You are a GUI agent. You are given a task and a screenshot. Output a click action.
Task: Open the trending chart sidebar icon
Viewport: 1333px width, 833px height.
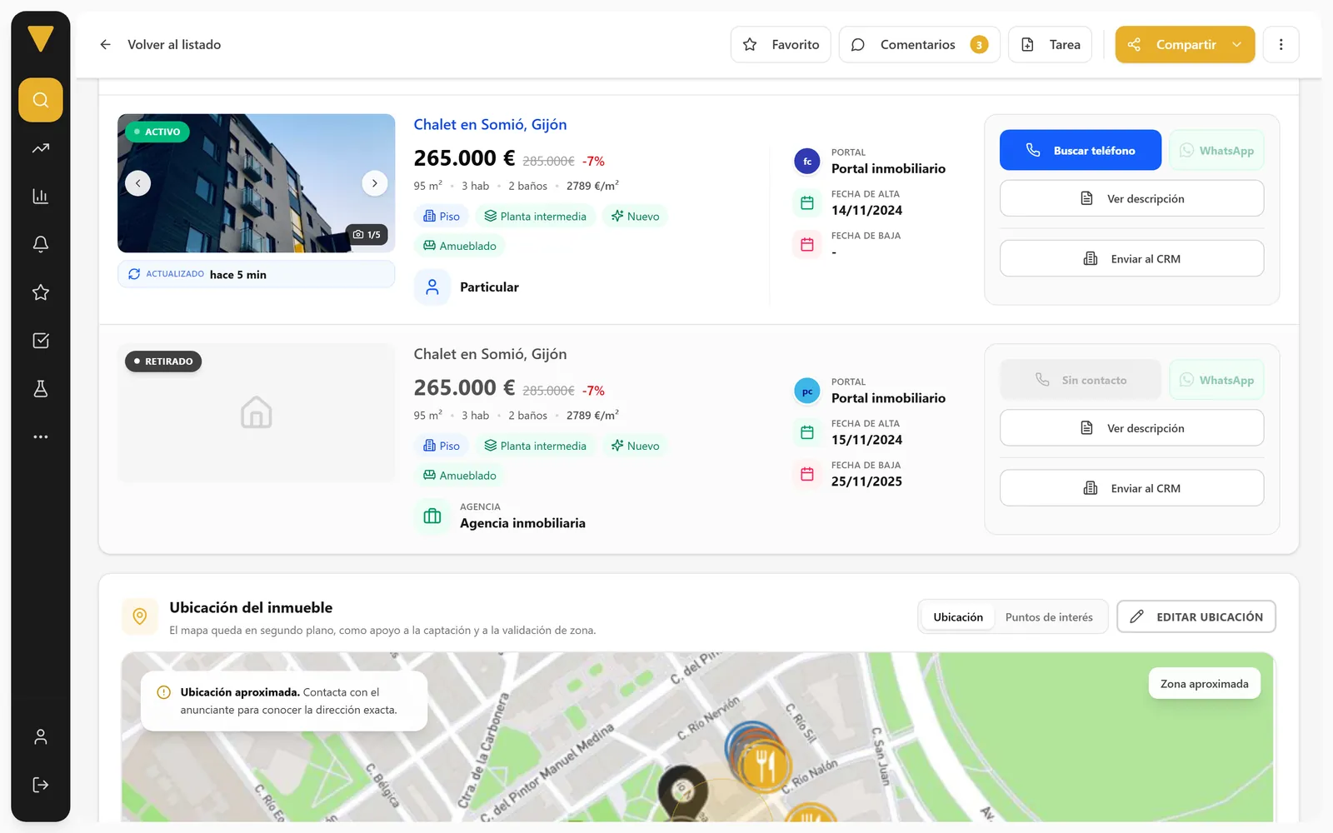tap(41, 148)
